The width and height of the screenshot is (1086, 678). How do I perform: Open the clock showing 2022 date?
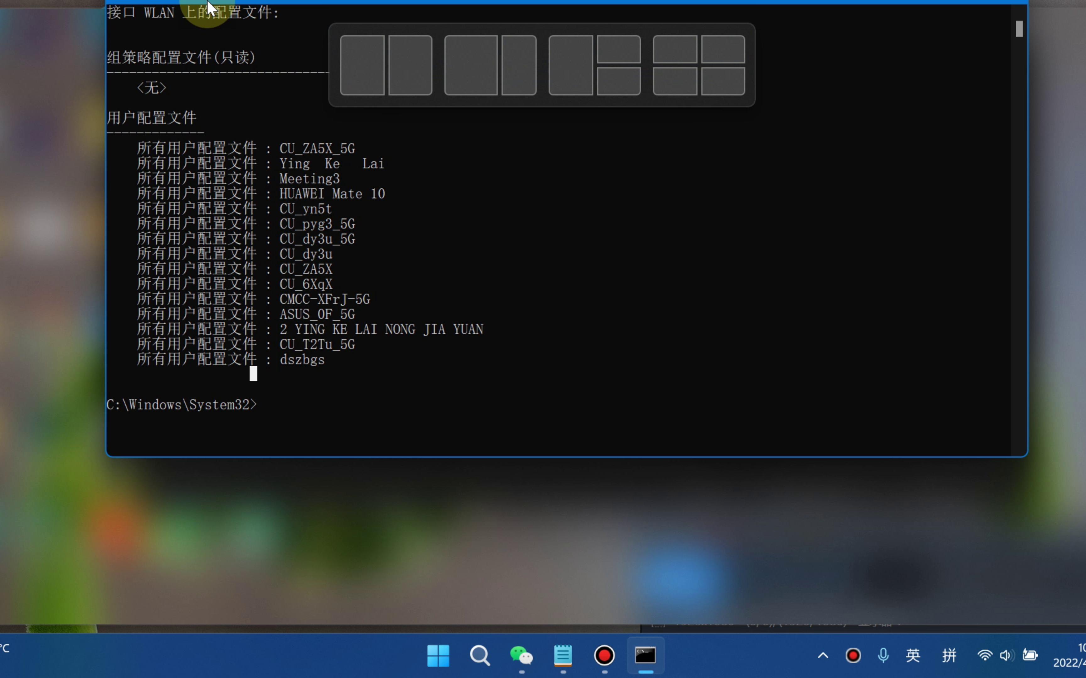[x=1069, y=656]
